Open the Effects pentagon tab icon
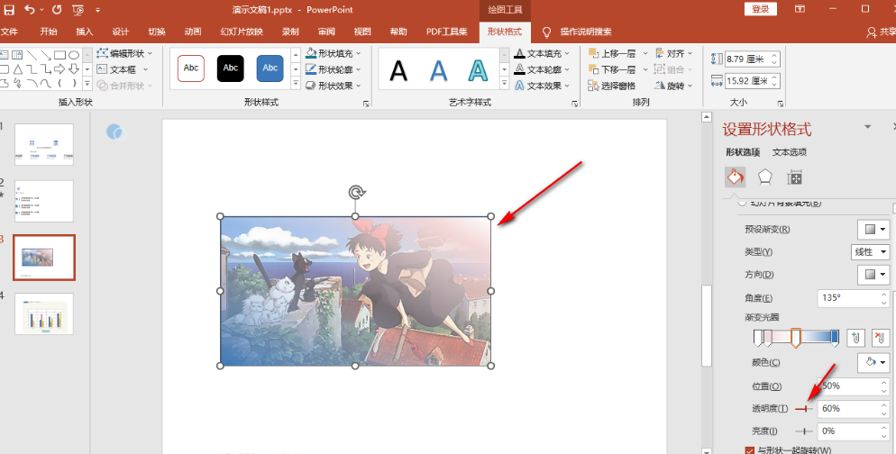The width and height of the screenshot is (896, 454). (764, 177)
